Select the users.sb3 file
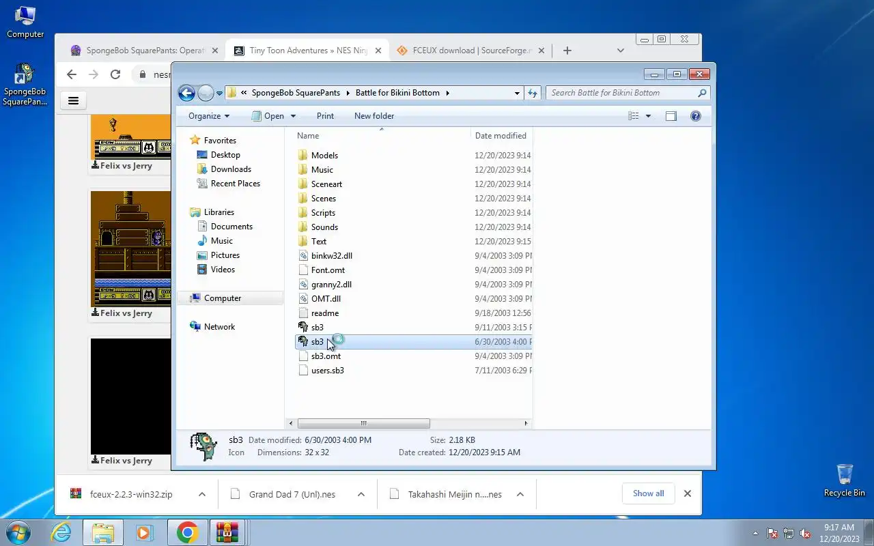This screenshot has width=874, height=546. click(327, 371)
